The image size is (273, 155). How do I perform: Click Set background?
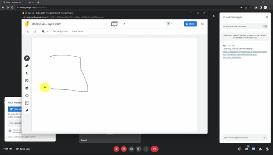click(x=60, y=31)
